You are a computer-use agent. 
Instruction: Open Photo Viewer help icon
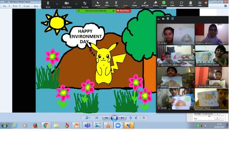225,6
